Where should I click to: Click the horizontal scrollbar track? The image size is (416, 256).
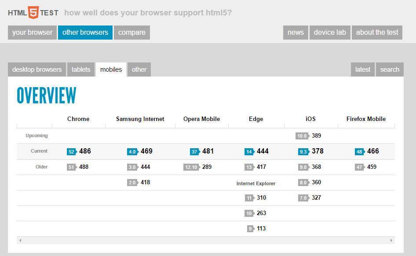click(206, 240)
